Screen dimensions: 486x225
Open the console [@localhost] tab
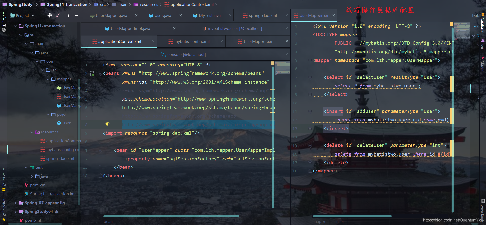184,54
